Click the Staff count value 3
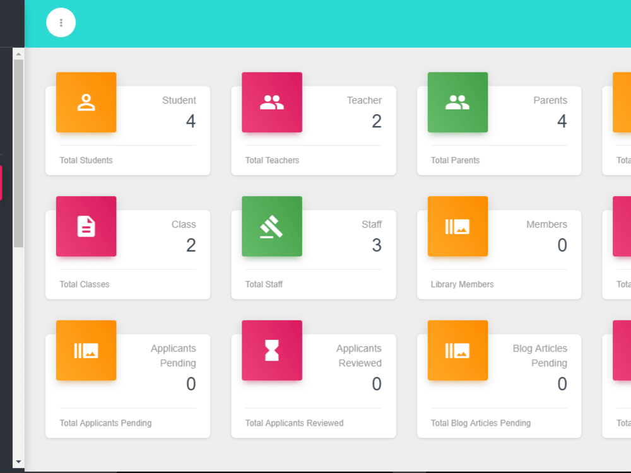The image size is (631, 473). pyautogui.click(x=377, y=245)
